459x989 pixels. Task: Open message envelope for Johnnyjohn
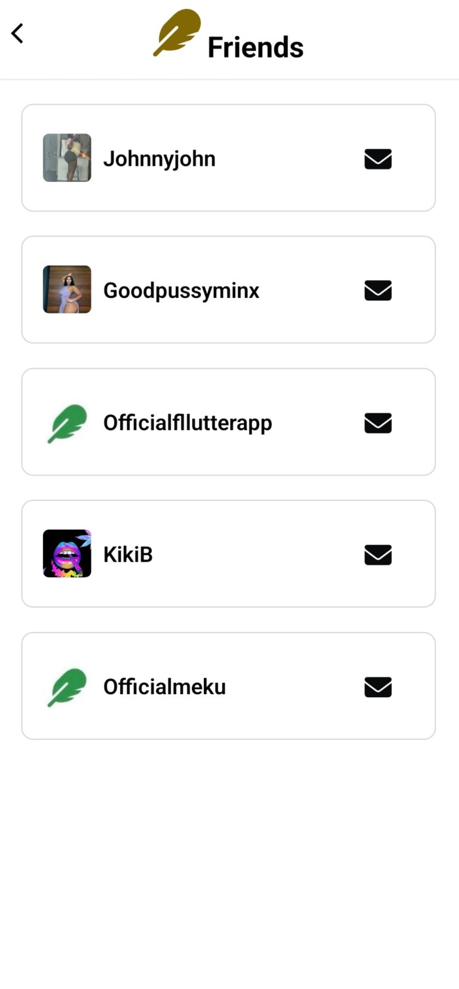(x=378, y=159)
